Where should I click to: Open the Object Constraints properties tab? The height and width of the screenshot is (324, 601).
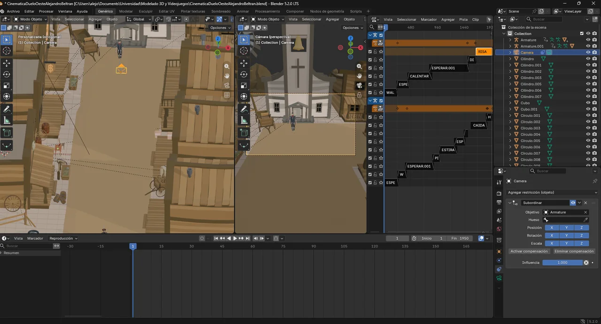499,269
